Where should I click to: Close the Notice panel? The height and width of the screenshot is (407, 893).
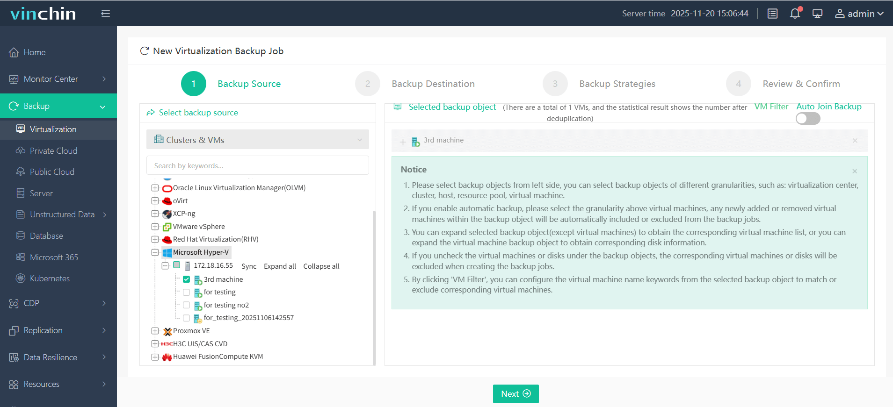click(x=855, y=171)
